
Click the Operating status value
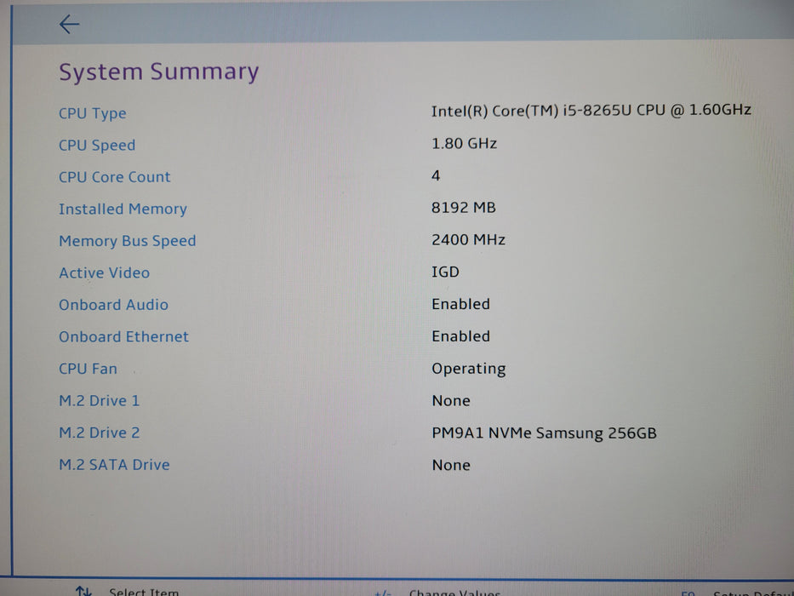[468, 369]
